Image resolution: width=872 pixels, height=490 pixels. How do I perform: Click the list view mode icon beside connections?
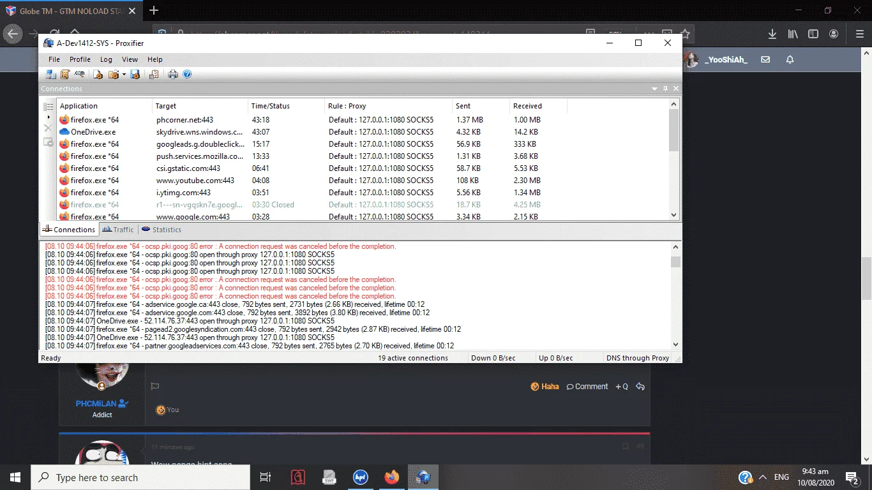[48, 107]
